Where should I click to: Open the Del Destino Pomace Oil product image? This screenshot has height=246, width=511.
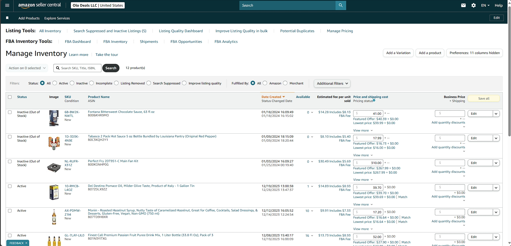point(54,192)
